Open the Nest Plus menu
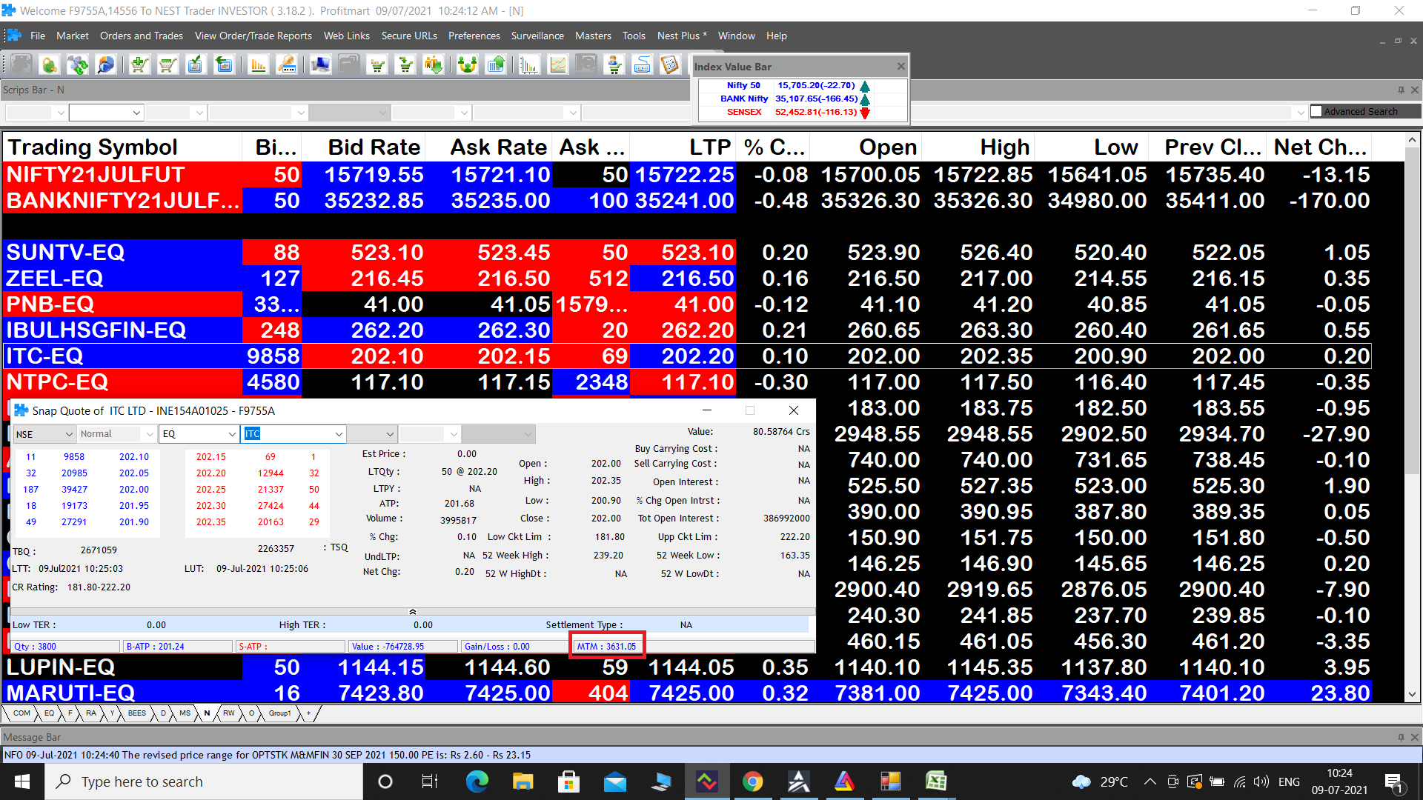The image size is (1423, 800). pyautogui.click(x=682, y=36)
